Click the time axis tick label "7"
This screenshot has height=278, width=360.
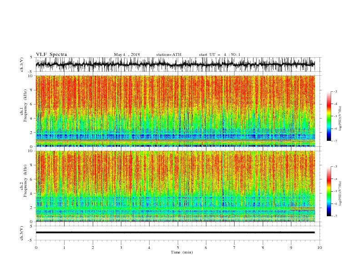click(235, 248)
